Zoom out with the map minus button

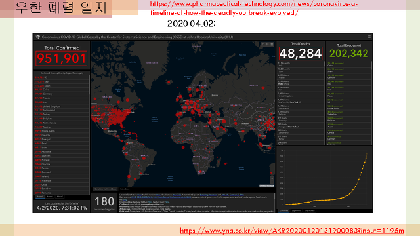pyautogui.click(x=272, y=182)
